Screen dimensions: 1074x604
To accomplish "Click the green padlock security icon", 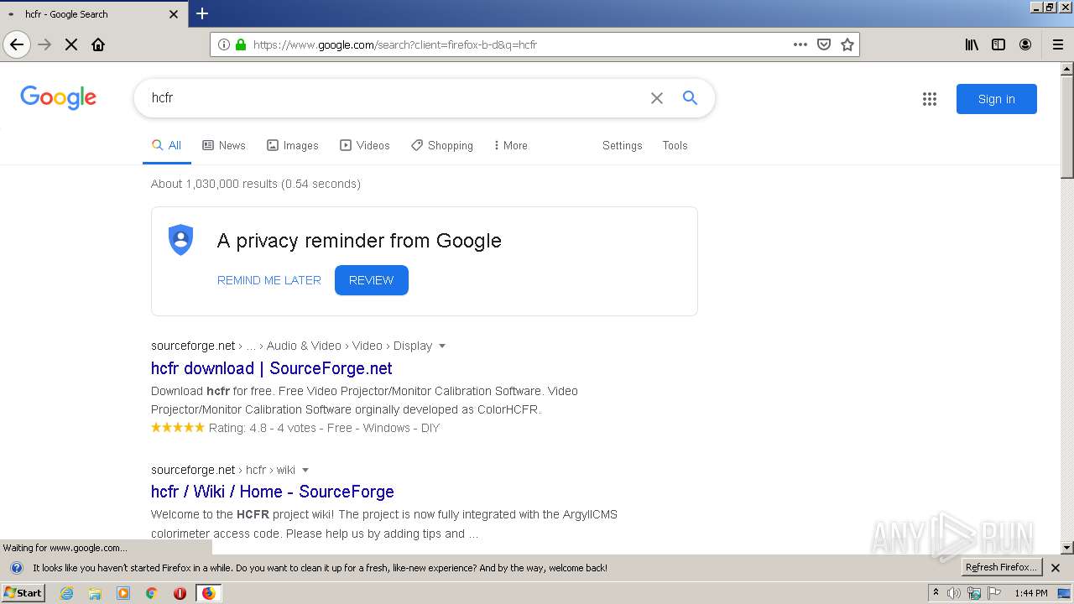I will pyautogui.click(x=241, y=44).
